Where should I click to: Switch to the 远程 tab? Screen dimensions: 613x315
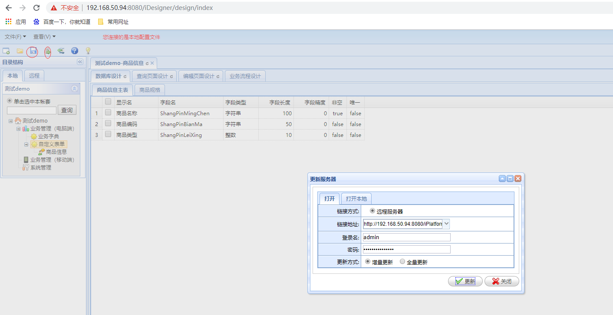click(34, 75)
